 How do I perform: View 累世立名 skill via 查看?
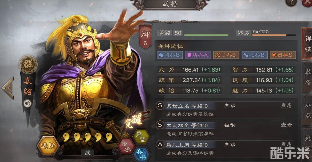click(x=287, y=105)
